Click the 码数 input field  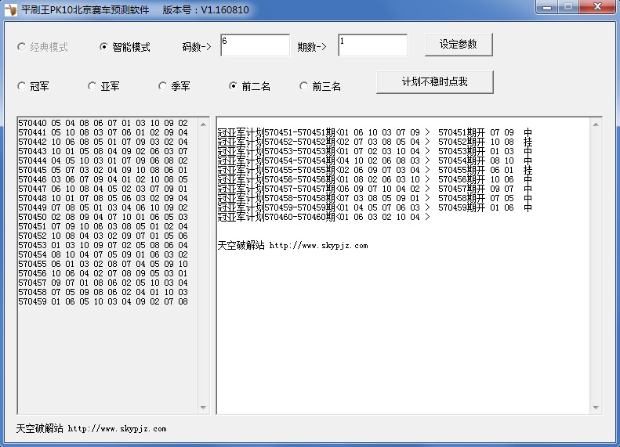click(255, 45)
